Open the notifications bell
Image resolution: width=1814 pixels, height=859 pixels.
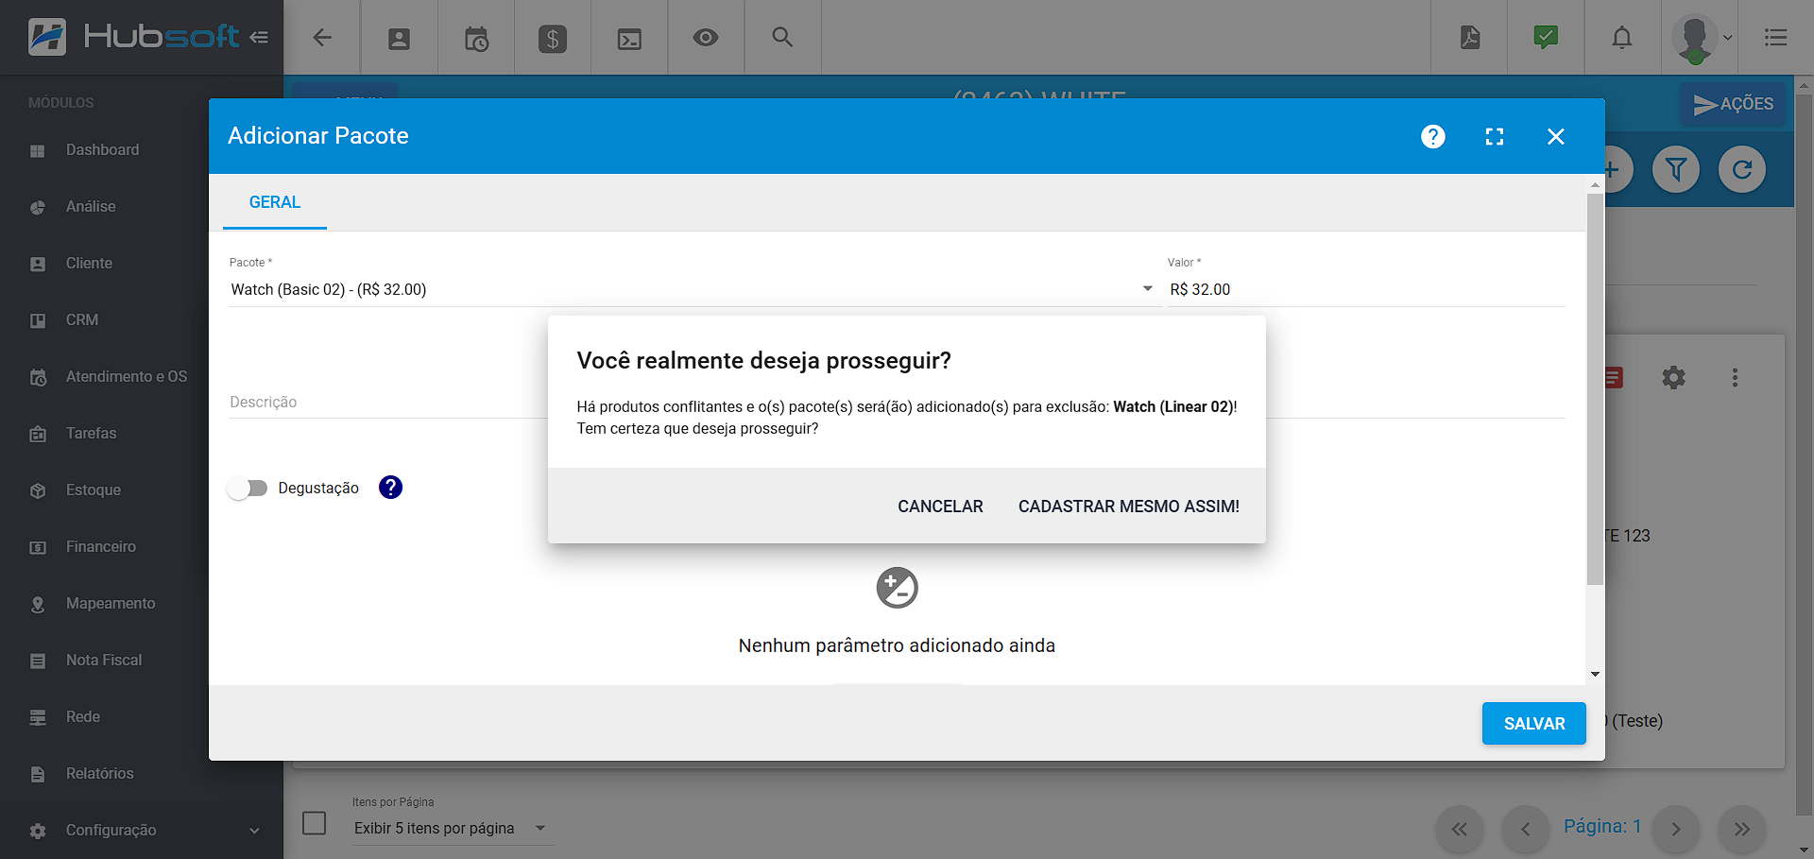coord(1621,38)
